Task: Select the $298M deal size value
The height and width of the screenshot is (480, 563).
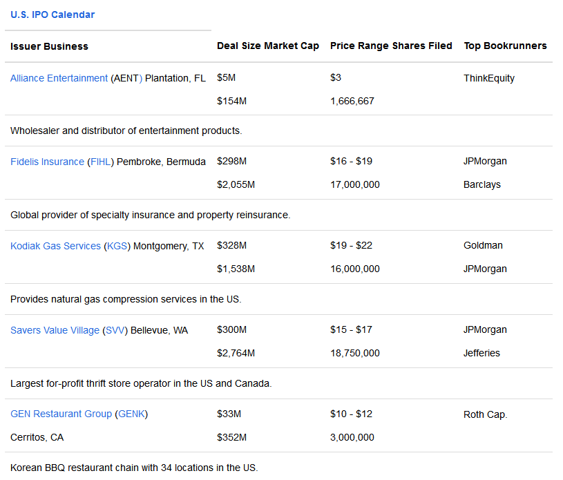Action: click(x=231, y=161)
